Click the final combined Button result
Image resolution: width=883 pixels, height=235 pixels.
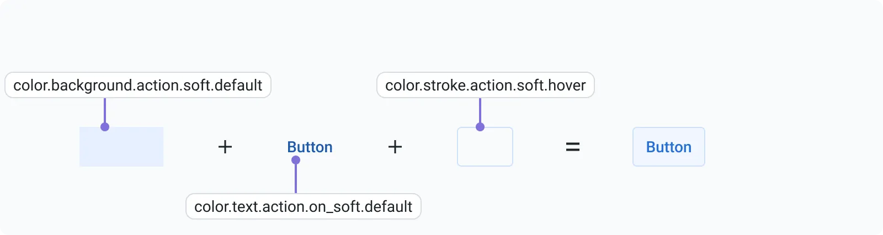point(669,147)
